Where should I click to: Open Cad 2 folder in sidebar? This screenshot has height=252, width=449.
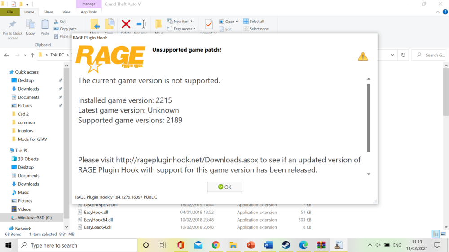(23, 114)
